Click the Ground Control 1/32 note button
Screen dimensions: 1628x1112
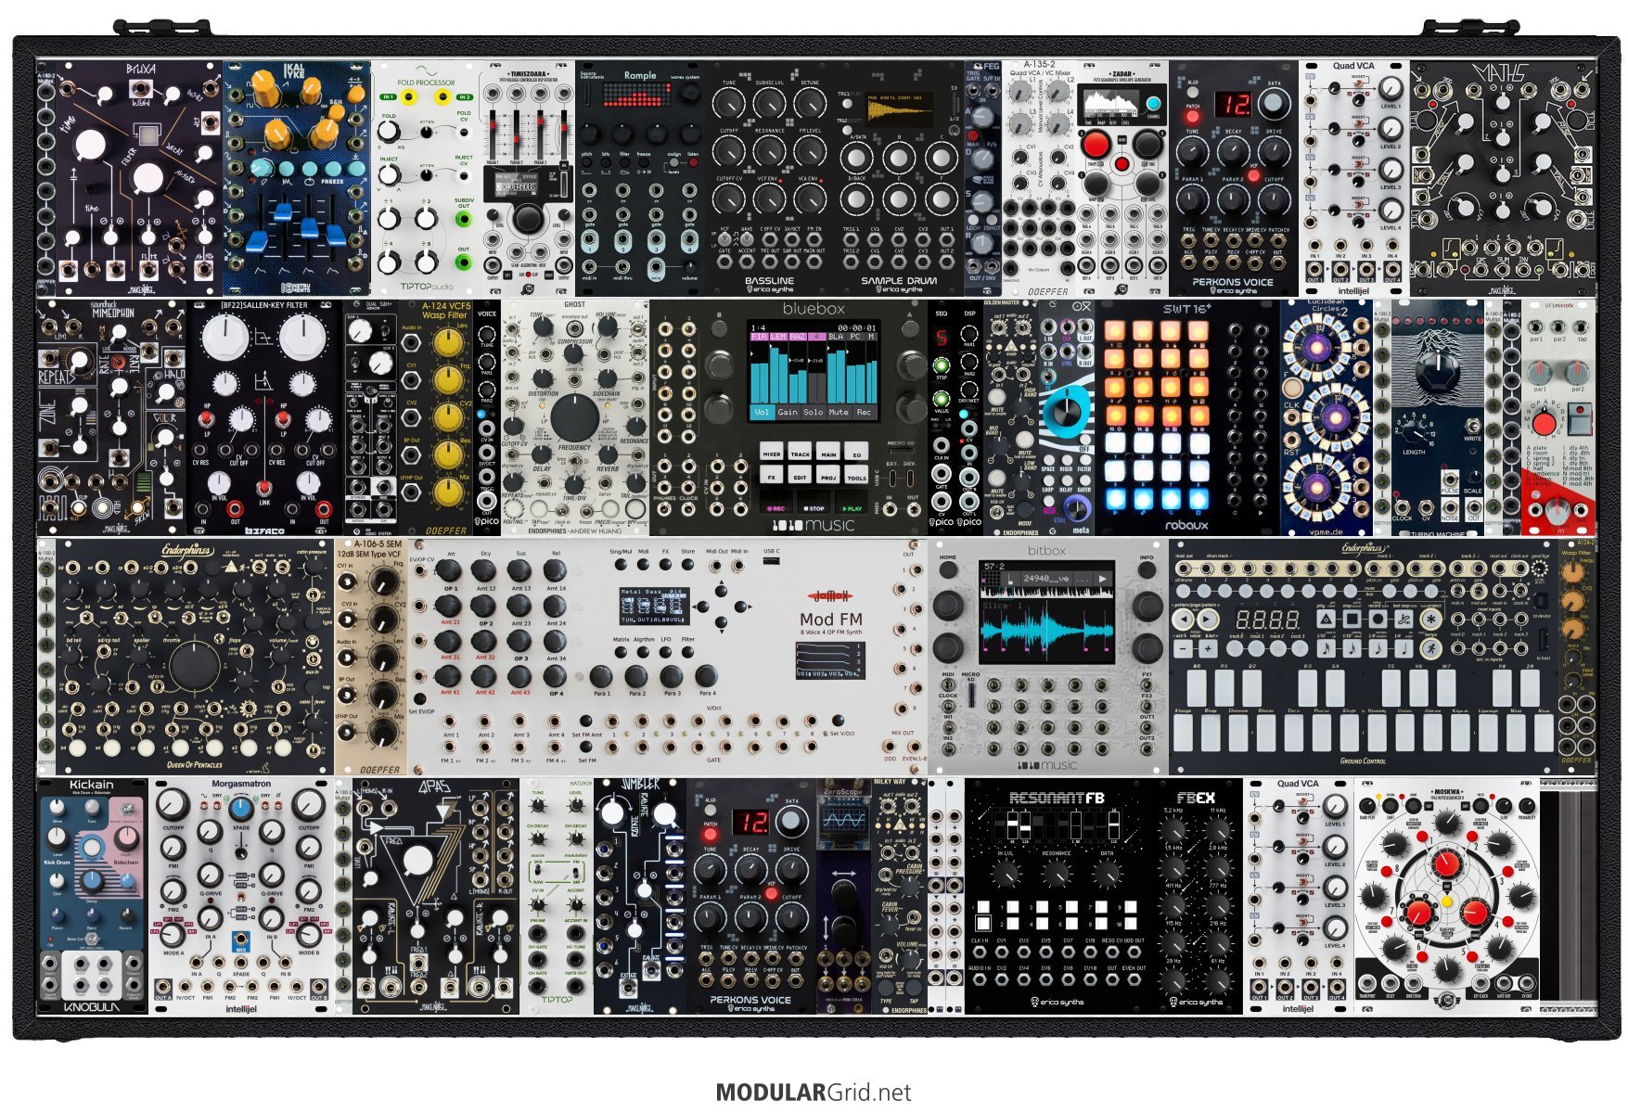(x=1327, y=649)
